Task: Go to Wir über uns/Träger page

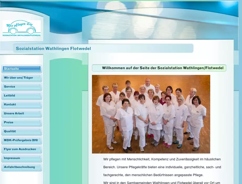Action: 22,78
